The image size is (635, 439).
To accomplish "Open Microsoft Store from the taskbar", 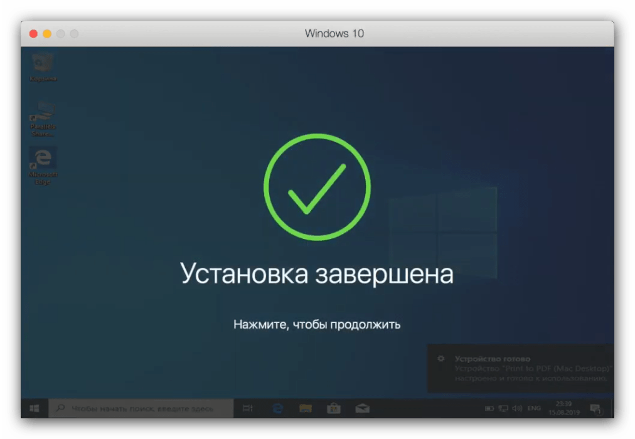I will 334,408.
